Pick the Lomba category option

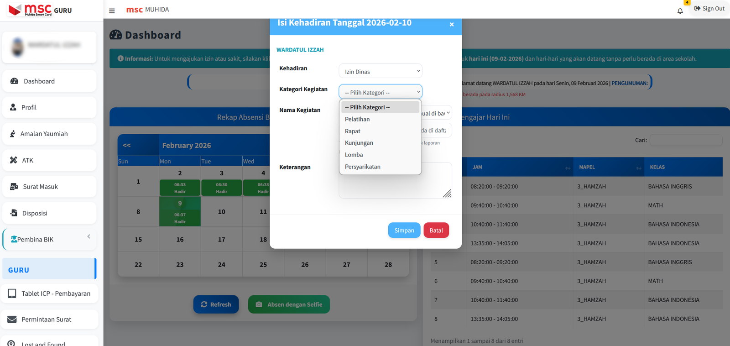point(354,155)
